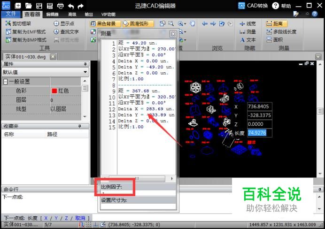This screenshot has width=325, height=229.
Task: Click the red 红色 color swatch
Action: 54,91
